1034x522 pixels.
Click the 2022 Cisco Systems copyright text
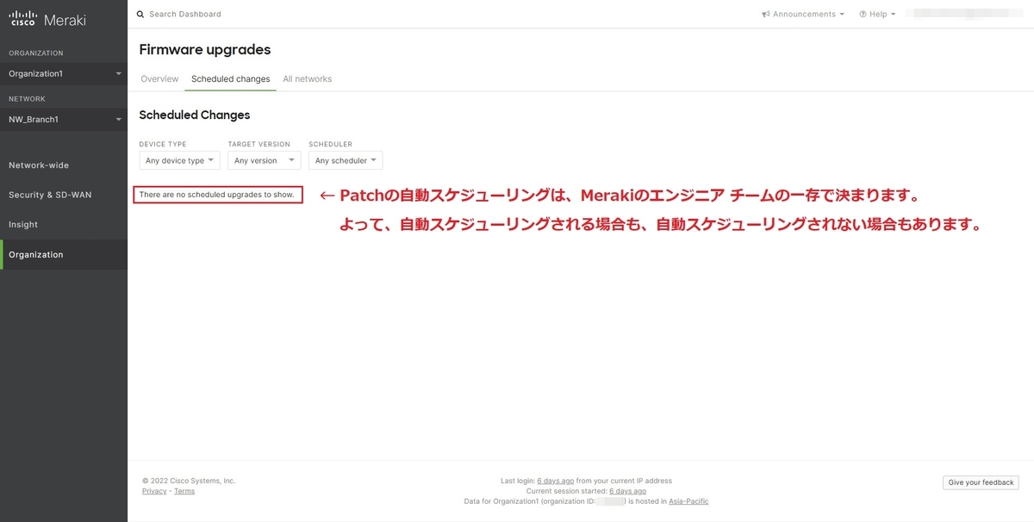tap(189, 481)
